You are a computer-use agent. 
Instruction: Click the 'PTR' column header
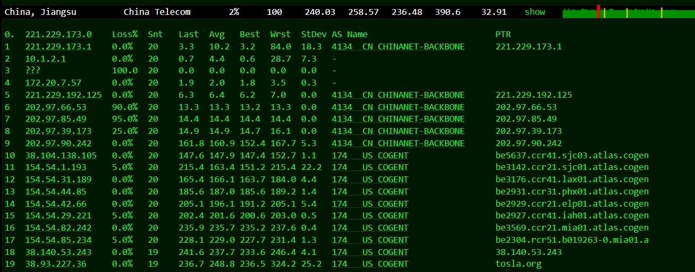(503, 35)
